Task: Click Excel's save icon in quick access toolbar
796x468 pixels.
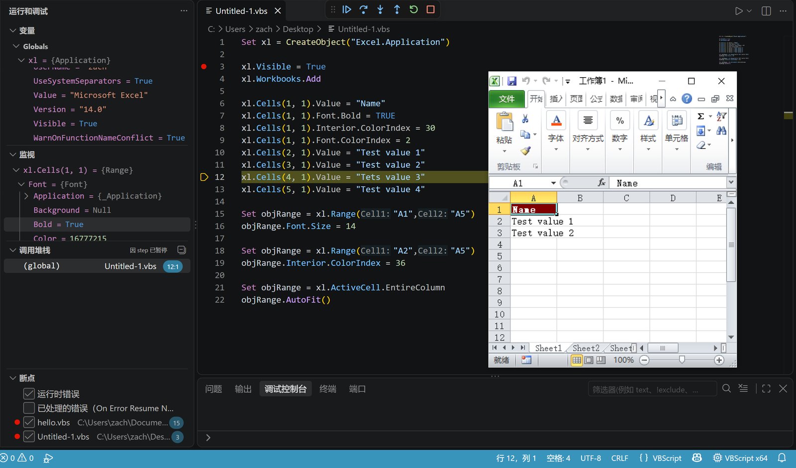Action: click(x=511, y=81)
